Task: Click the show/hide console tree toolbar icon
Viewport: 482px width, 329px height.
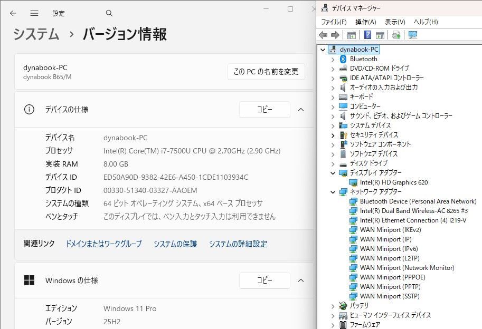Action: coord(351,35)
